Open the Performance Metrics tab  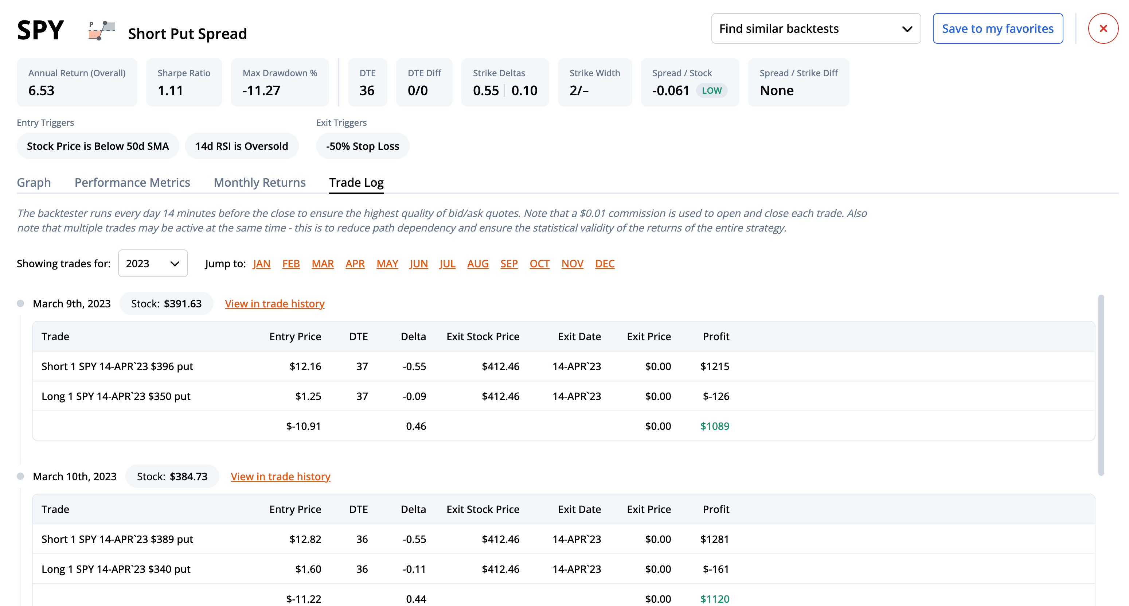[x=132, y=182]
